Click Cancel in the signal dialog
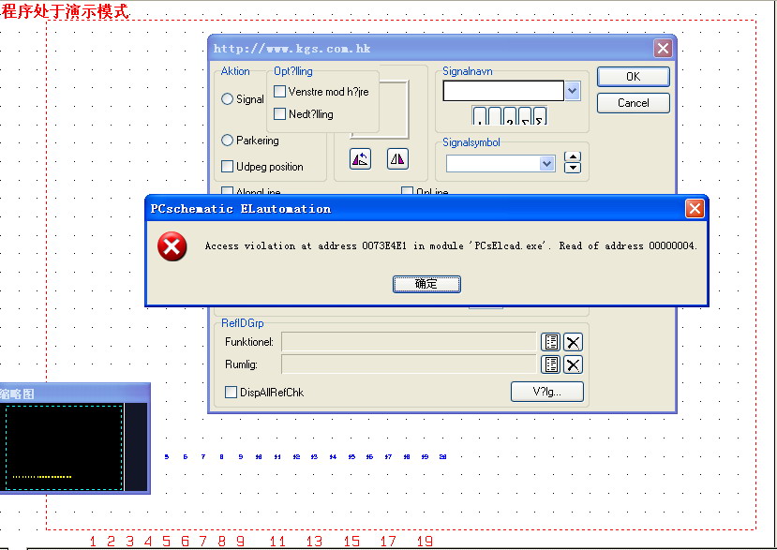Screen dimensions: 777x550 [x=634, y=103]
